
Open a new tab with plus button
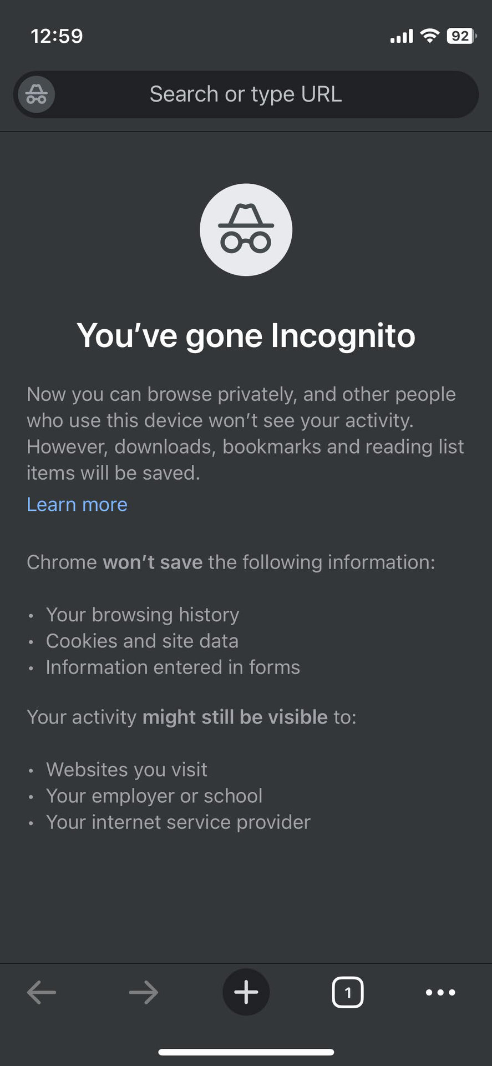pyautogui.click(x=246, y=992)
